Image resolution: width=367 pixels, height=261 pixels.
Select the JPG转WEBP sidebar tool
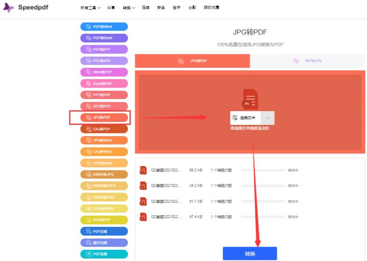pos(104,208)
